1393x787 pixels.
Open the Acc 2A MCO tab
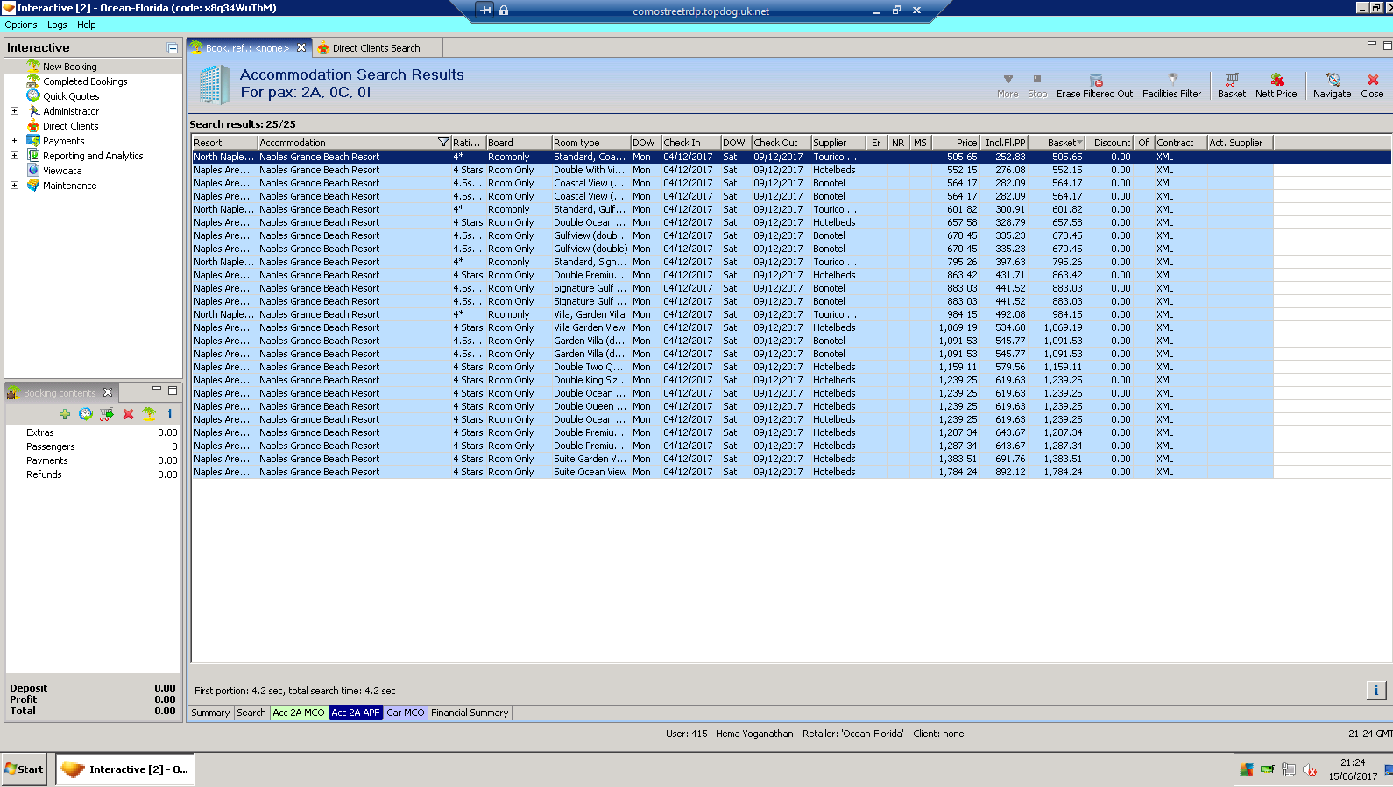299,713
